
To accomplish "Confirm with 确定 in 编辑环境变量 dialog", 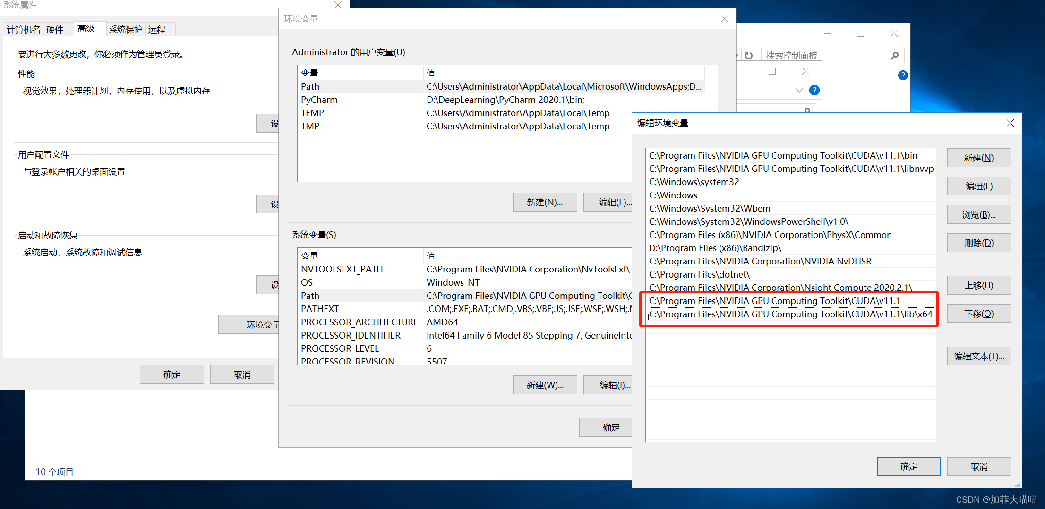I will coord(908,467).
